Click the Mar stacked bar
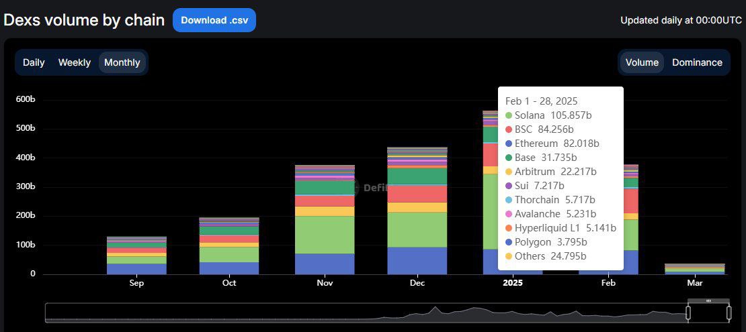Screen dimensions: 746x332 pos(695,269)
